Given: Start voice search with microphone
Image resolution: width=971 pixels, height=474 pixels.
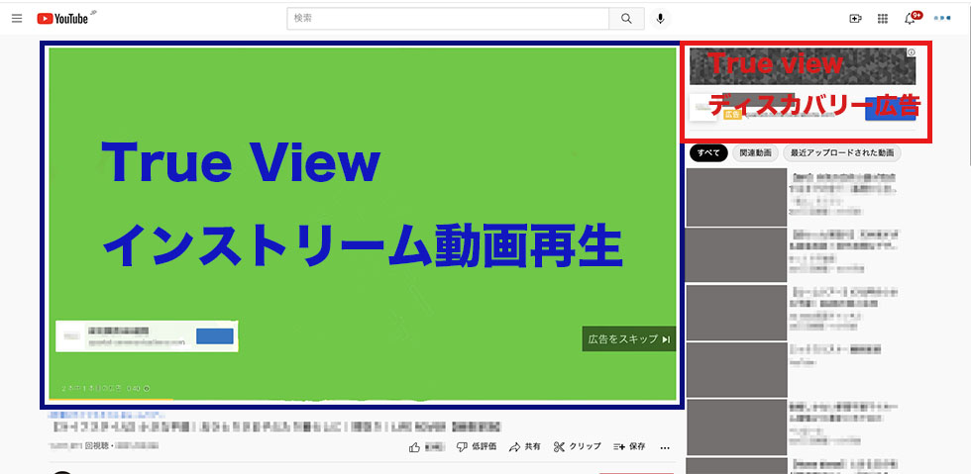Looking at the screenshot, I should pyautogui.click(x=661, y=19).
